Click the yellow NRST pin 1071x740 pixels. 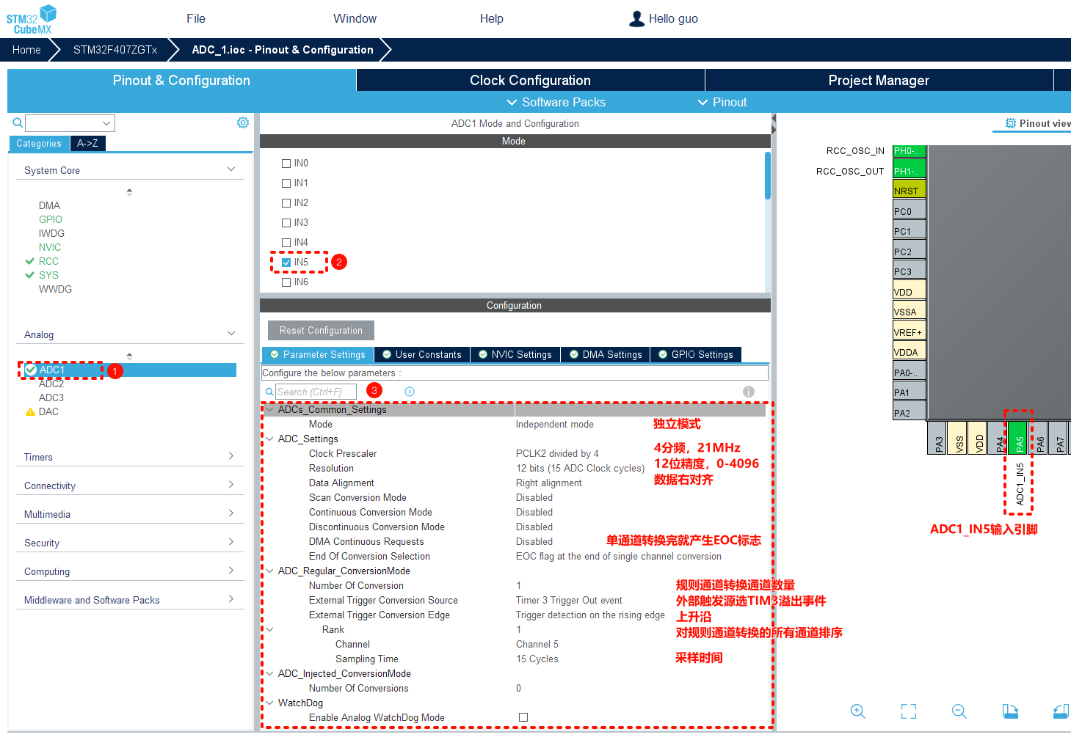coord(909,191)
